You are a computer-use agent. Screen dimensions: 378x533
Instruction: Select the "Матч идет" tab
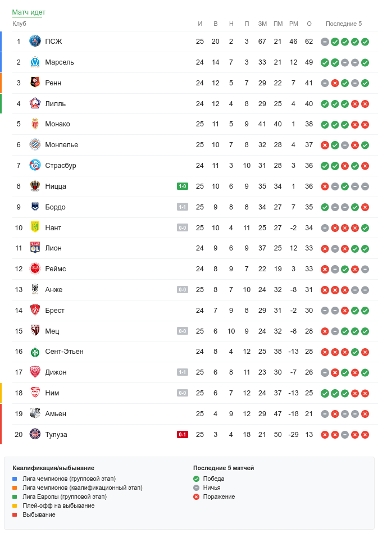coord(29,12)
